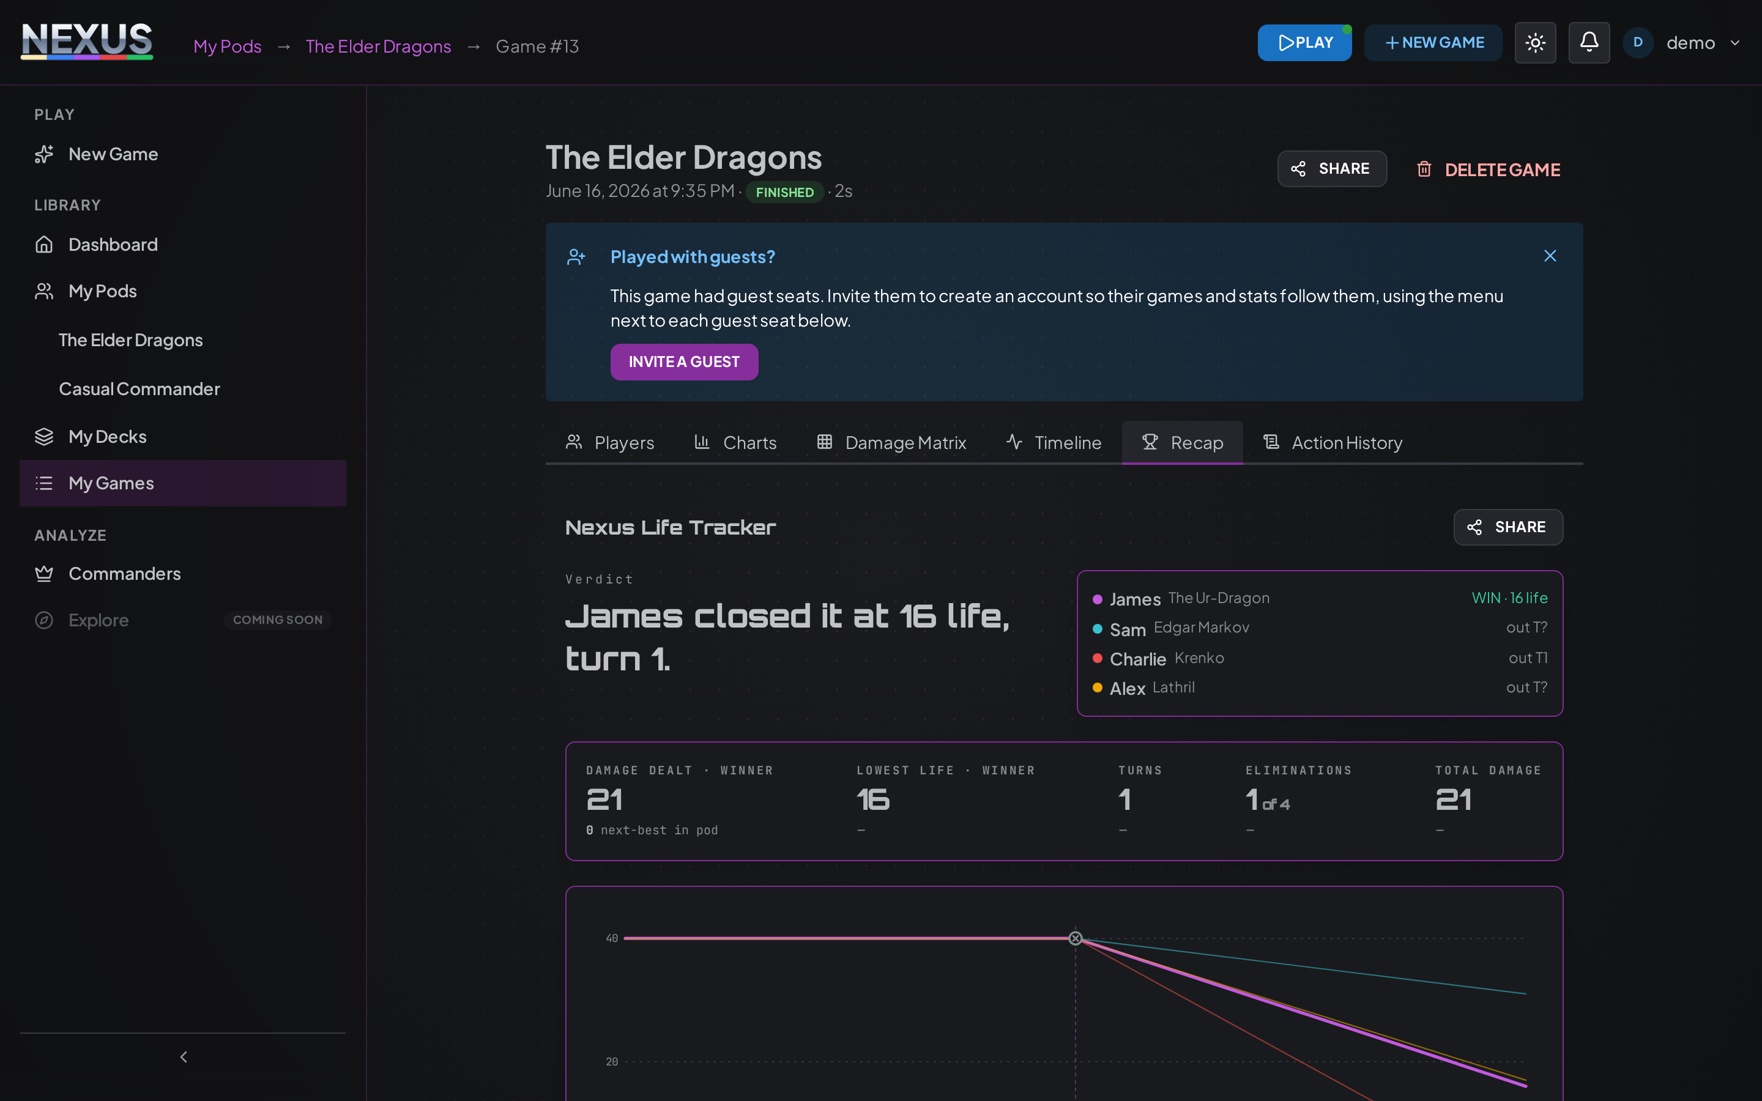1762x1101 pixels.
Task: Switch to the Players tab
Action: click(x=609, y=443)
